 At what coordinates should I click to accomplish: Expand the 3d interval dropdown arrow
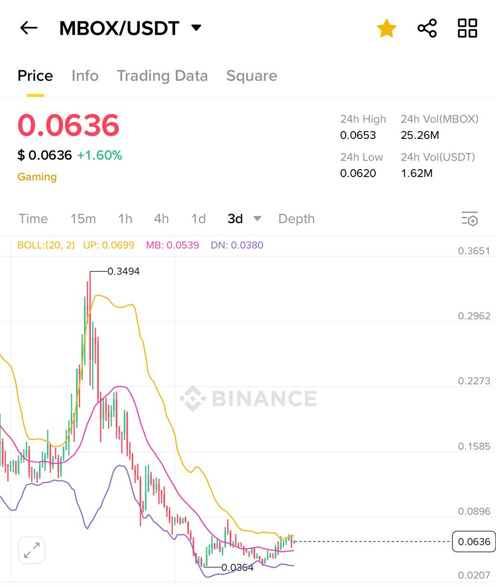pos(257,219)
